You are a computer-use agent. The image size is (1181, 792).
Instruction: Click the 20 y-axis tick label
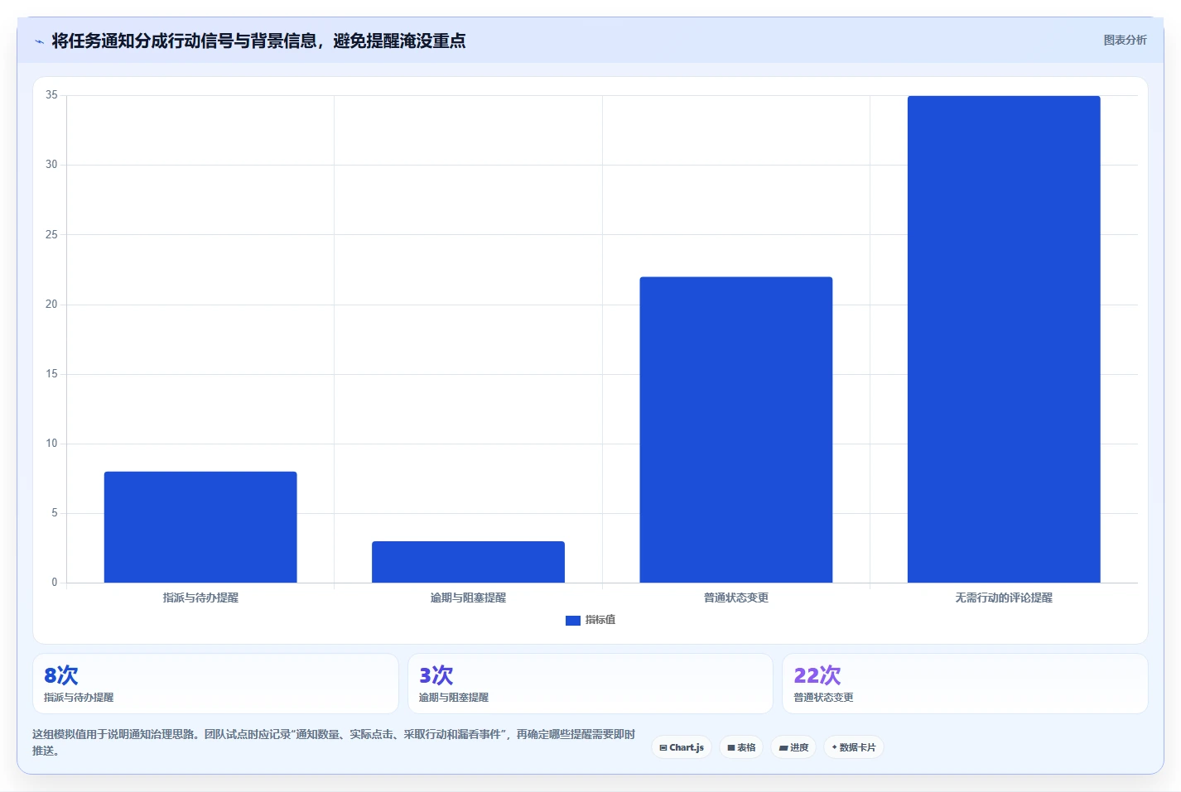point(51,305)
